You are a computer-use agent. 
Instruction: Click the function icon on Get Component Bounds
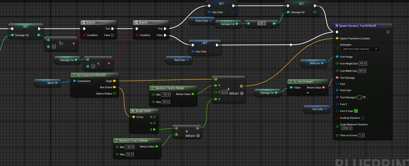74,75
